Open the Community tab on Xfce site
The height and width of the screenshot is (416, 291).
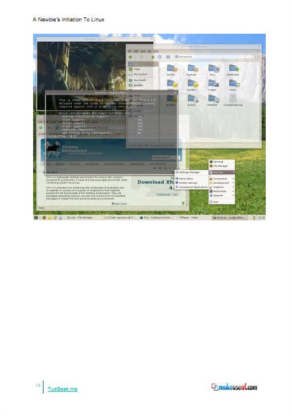click(136, 164)
